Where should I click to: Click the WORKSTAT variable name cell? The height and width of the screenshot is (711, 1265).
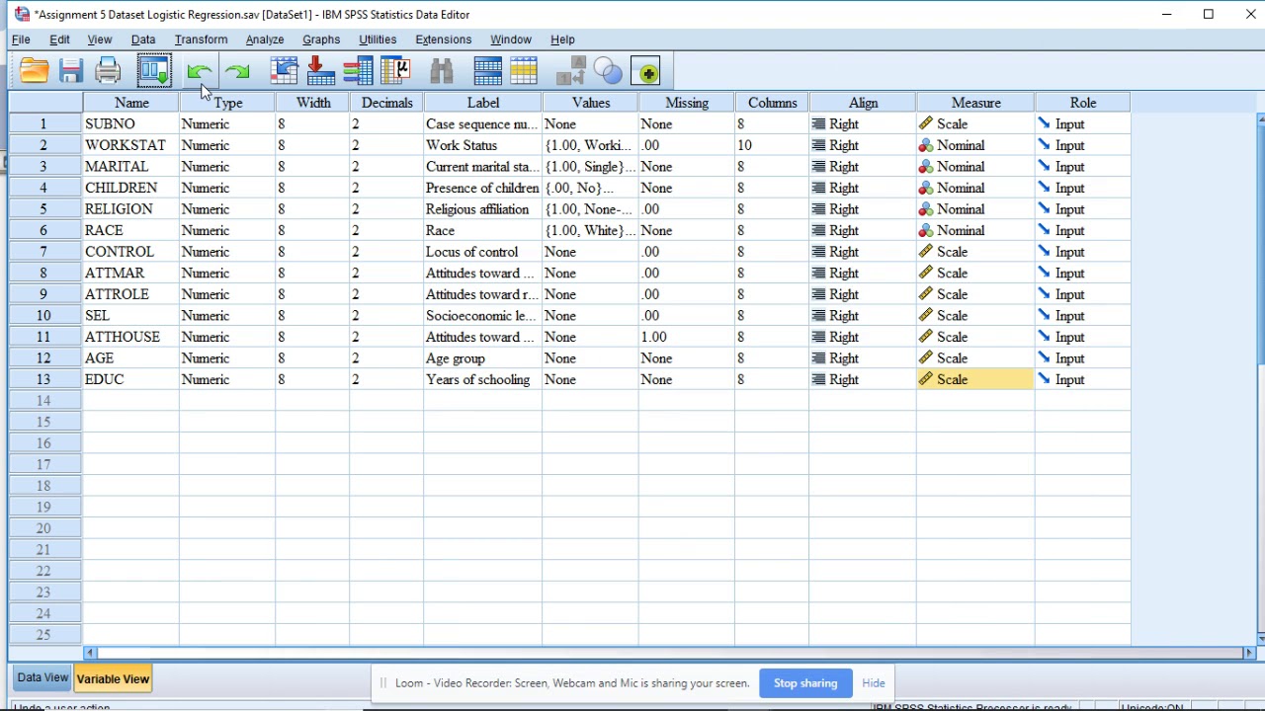pyautogui.click(x=131, y=145)
